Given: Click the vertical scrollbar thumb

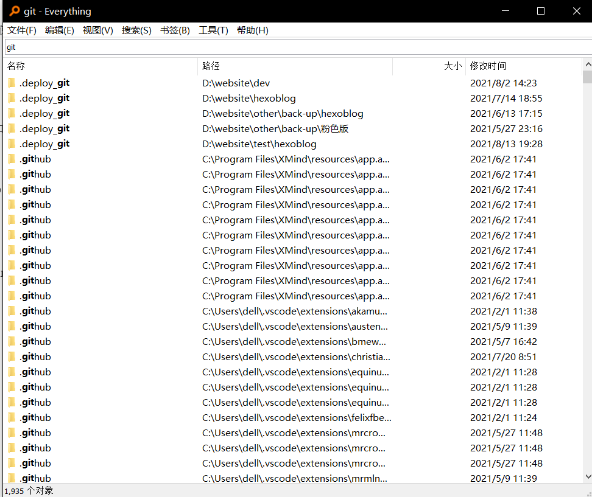Looking at the screenshot, I should pos(588,77).
